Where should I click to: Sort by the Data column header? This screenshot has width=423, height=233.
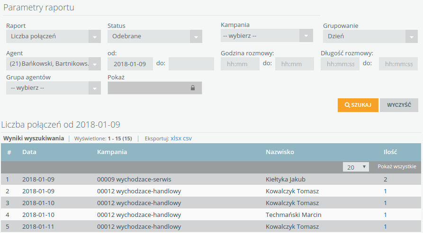point(29,152)
